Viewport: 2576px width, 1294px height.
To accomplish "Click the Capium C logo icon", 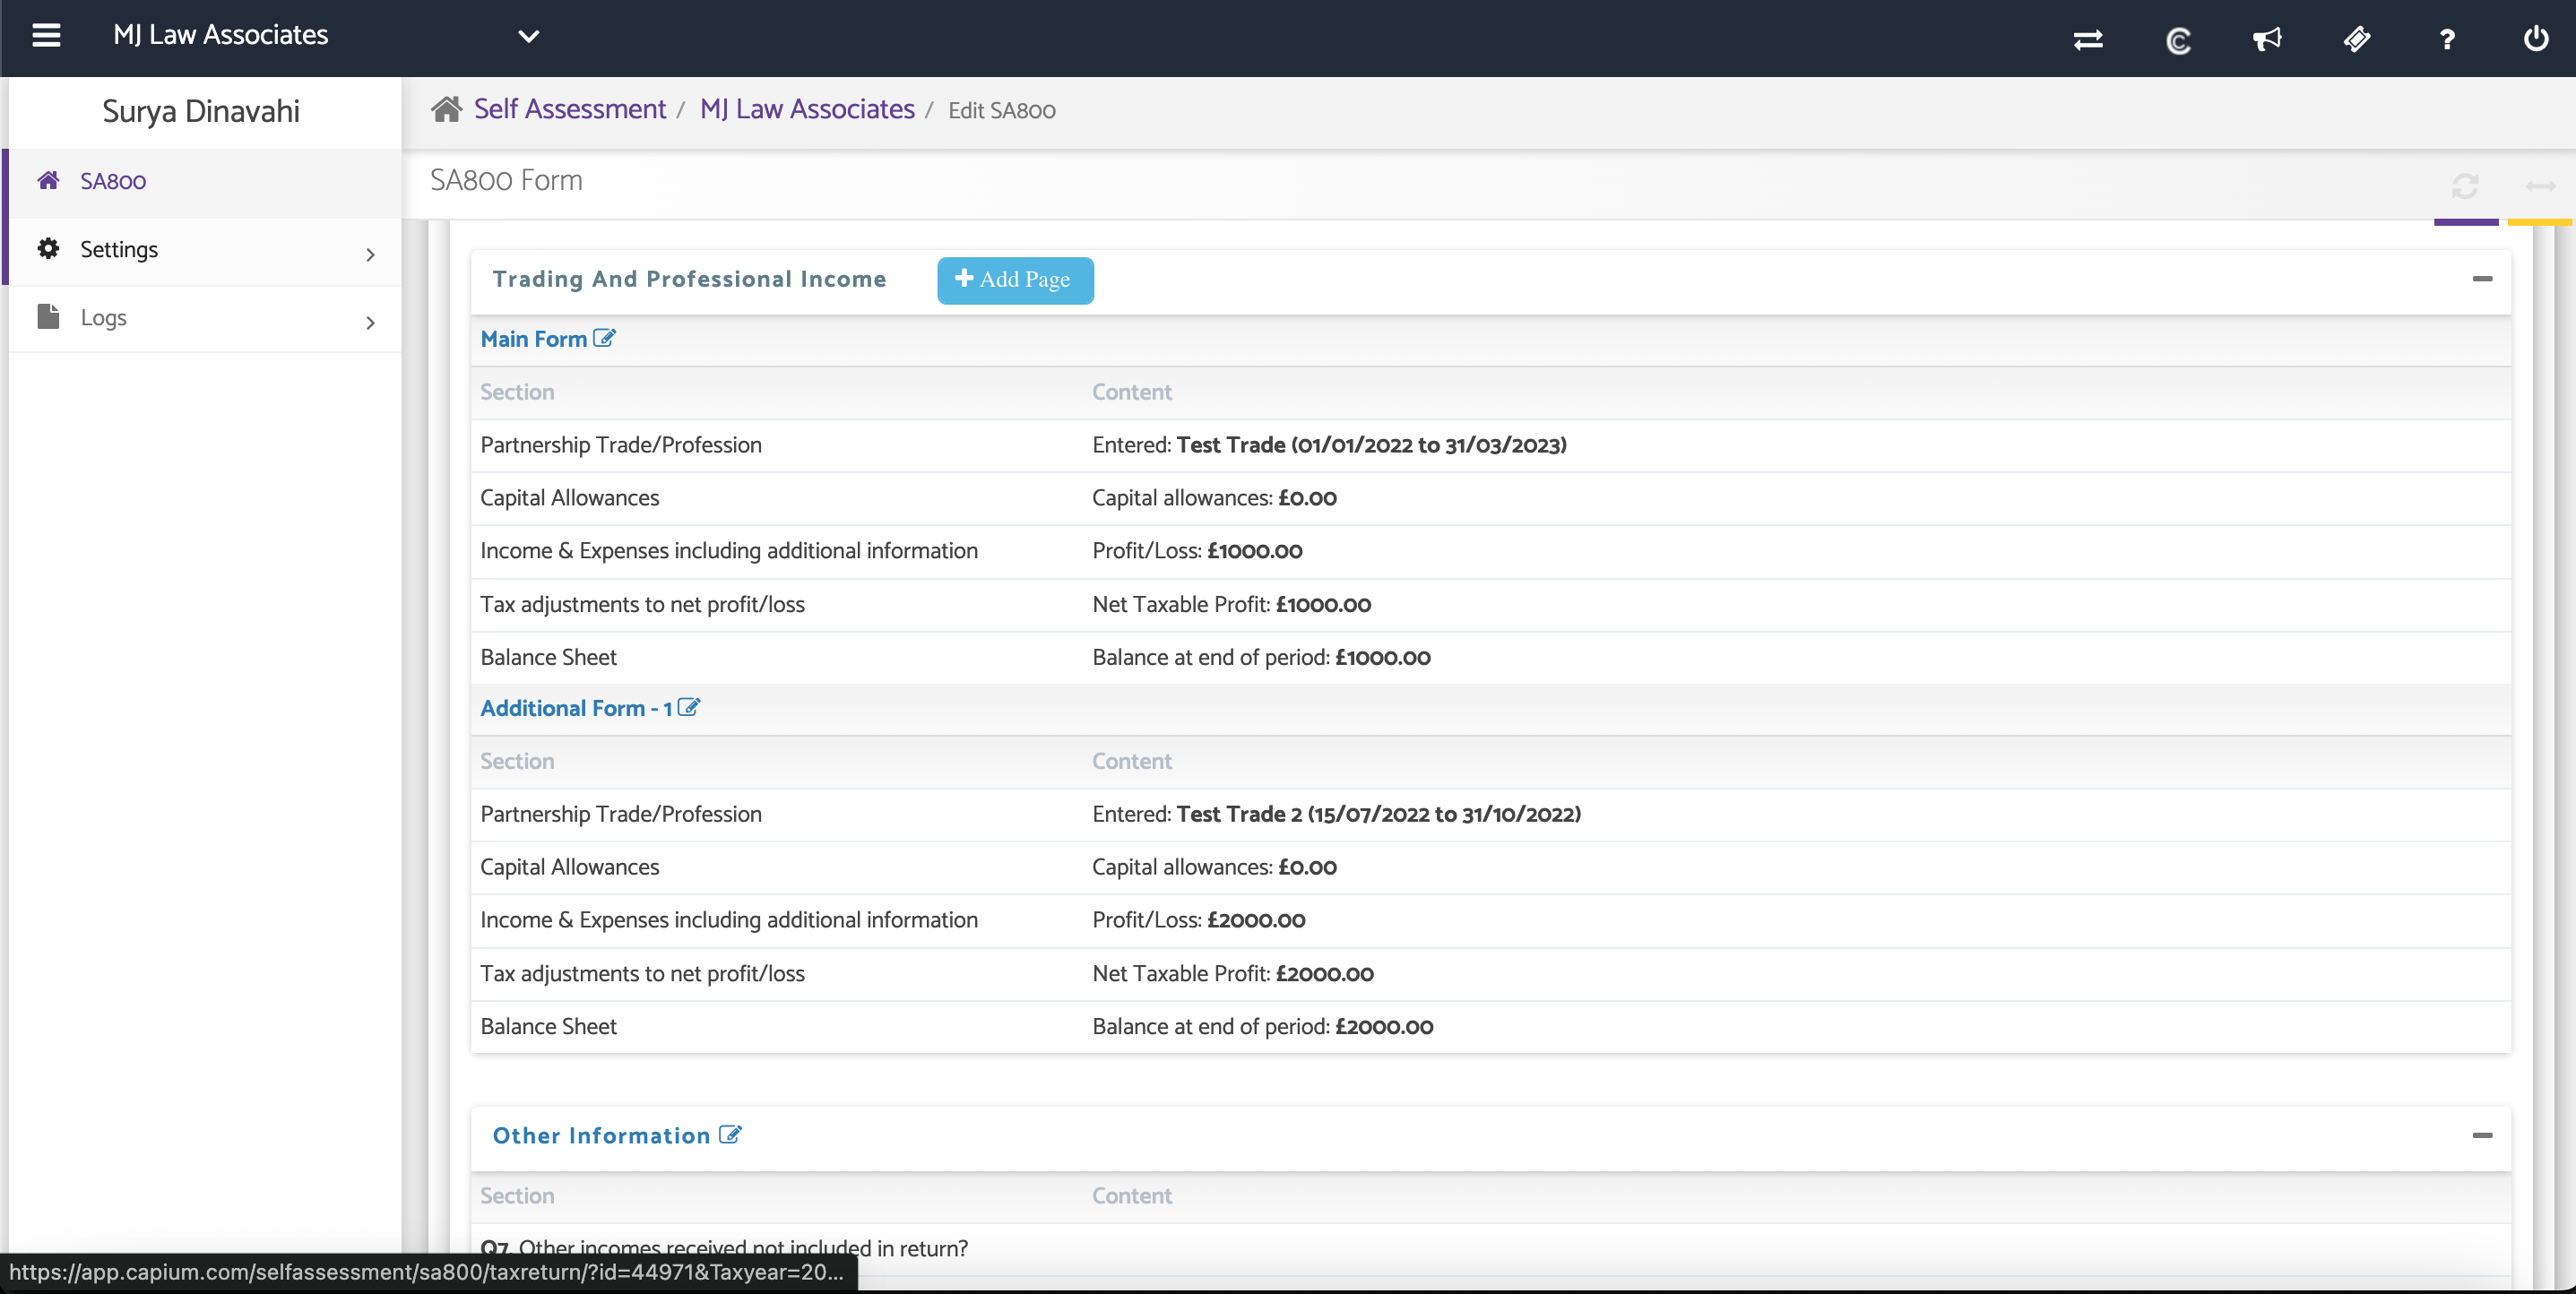I will [x=2178, y=40].
